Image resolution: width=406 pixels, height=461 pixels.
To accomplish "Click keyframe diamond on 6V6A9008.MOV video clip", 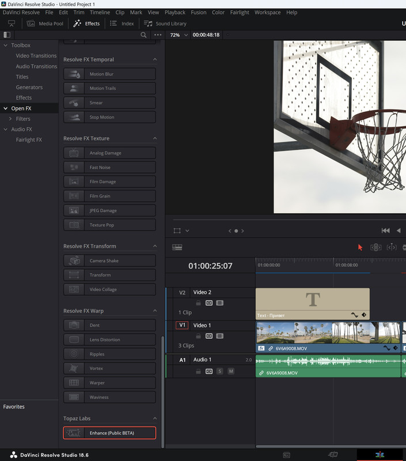I will point(396,348).
